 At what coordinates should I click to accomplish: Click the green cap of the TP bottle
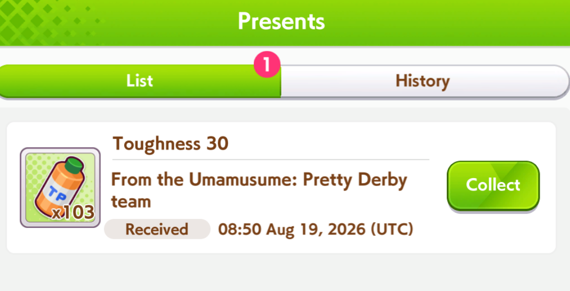pos(75,165)
